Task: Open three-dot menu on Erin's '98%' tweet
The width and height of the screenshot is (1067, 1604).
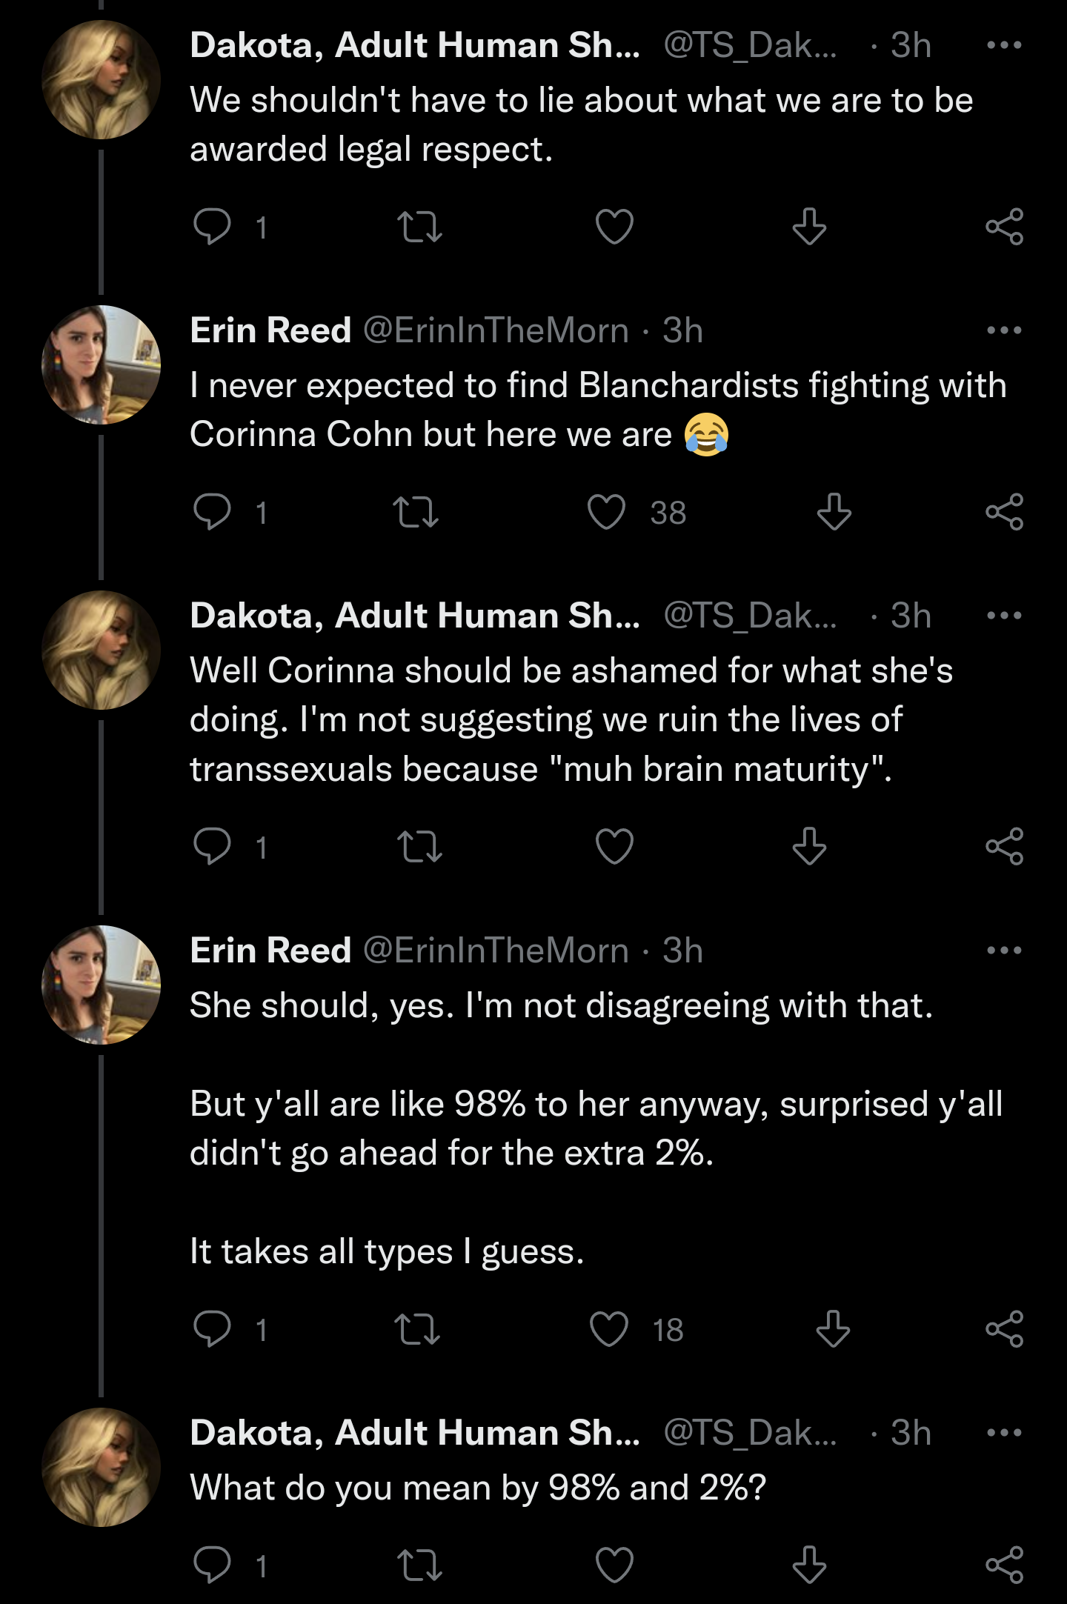Action: [1004, 951]
